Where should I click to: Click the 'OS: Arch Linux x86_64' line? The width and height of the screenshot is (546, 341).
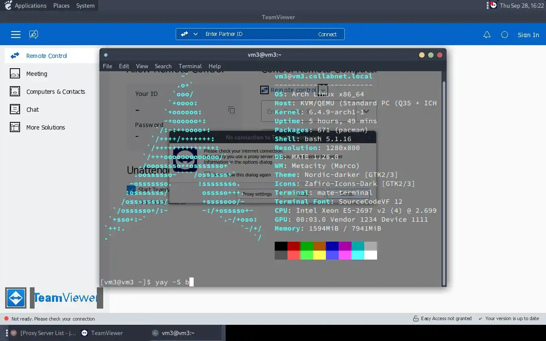[x=319, y=94]
